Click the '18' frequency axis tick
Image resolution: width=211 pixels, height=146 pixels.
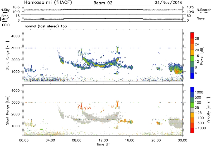tap(17, 16)
